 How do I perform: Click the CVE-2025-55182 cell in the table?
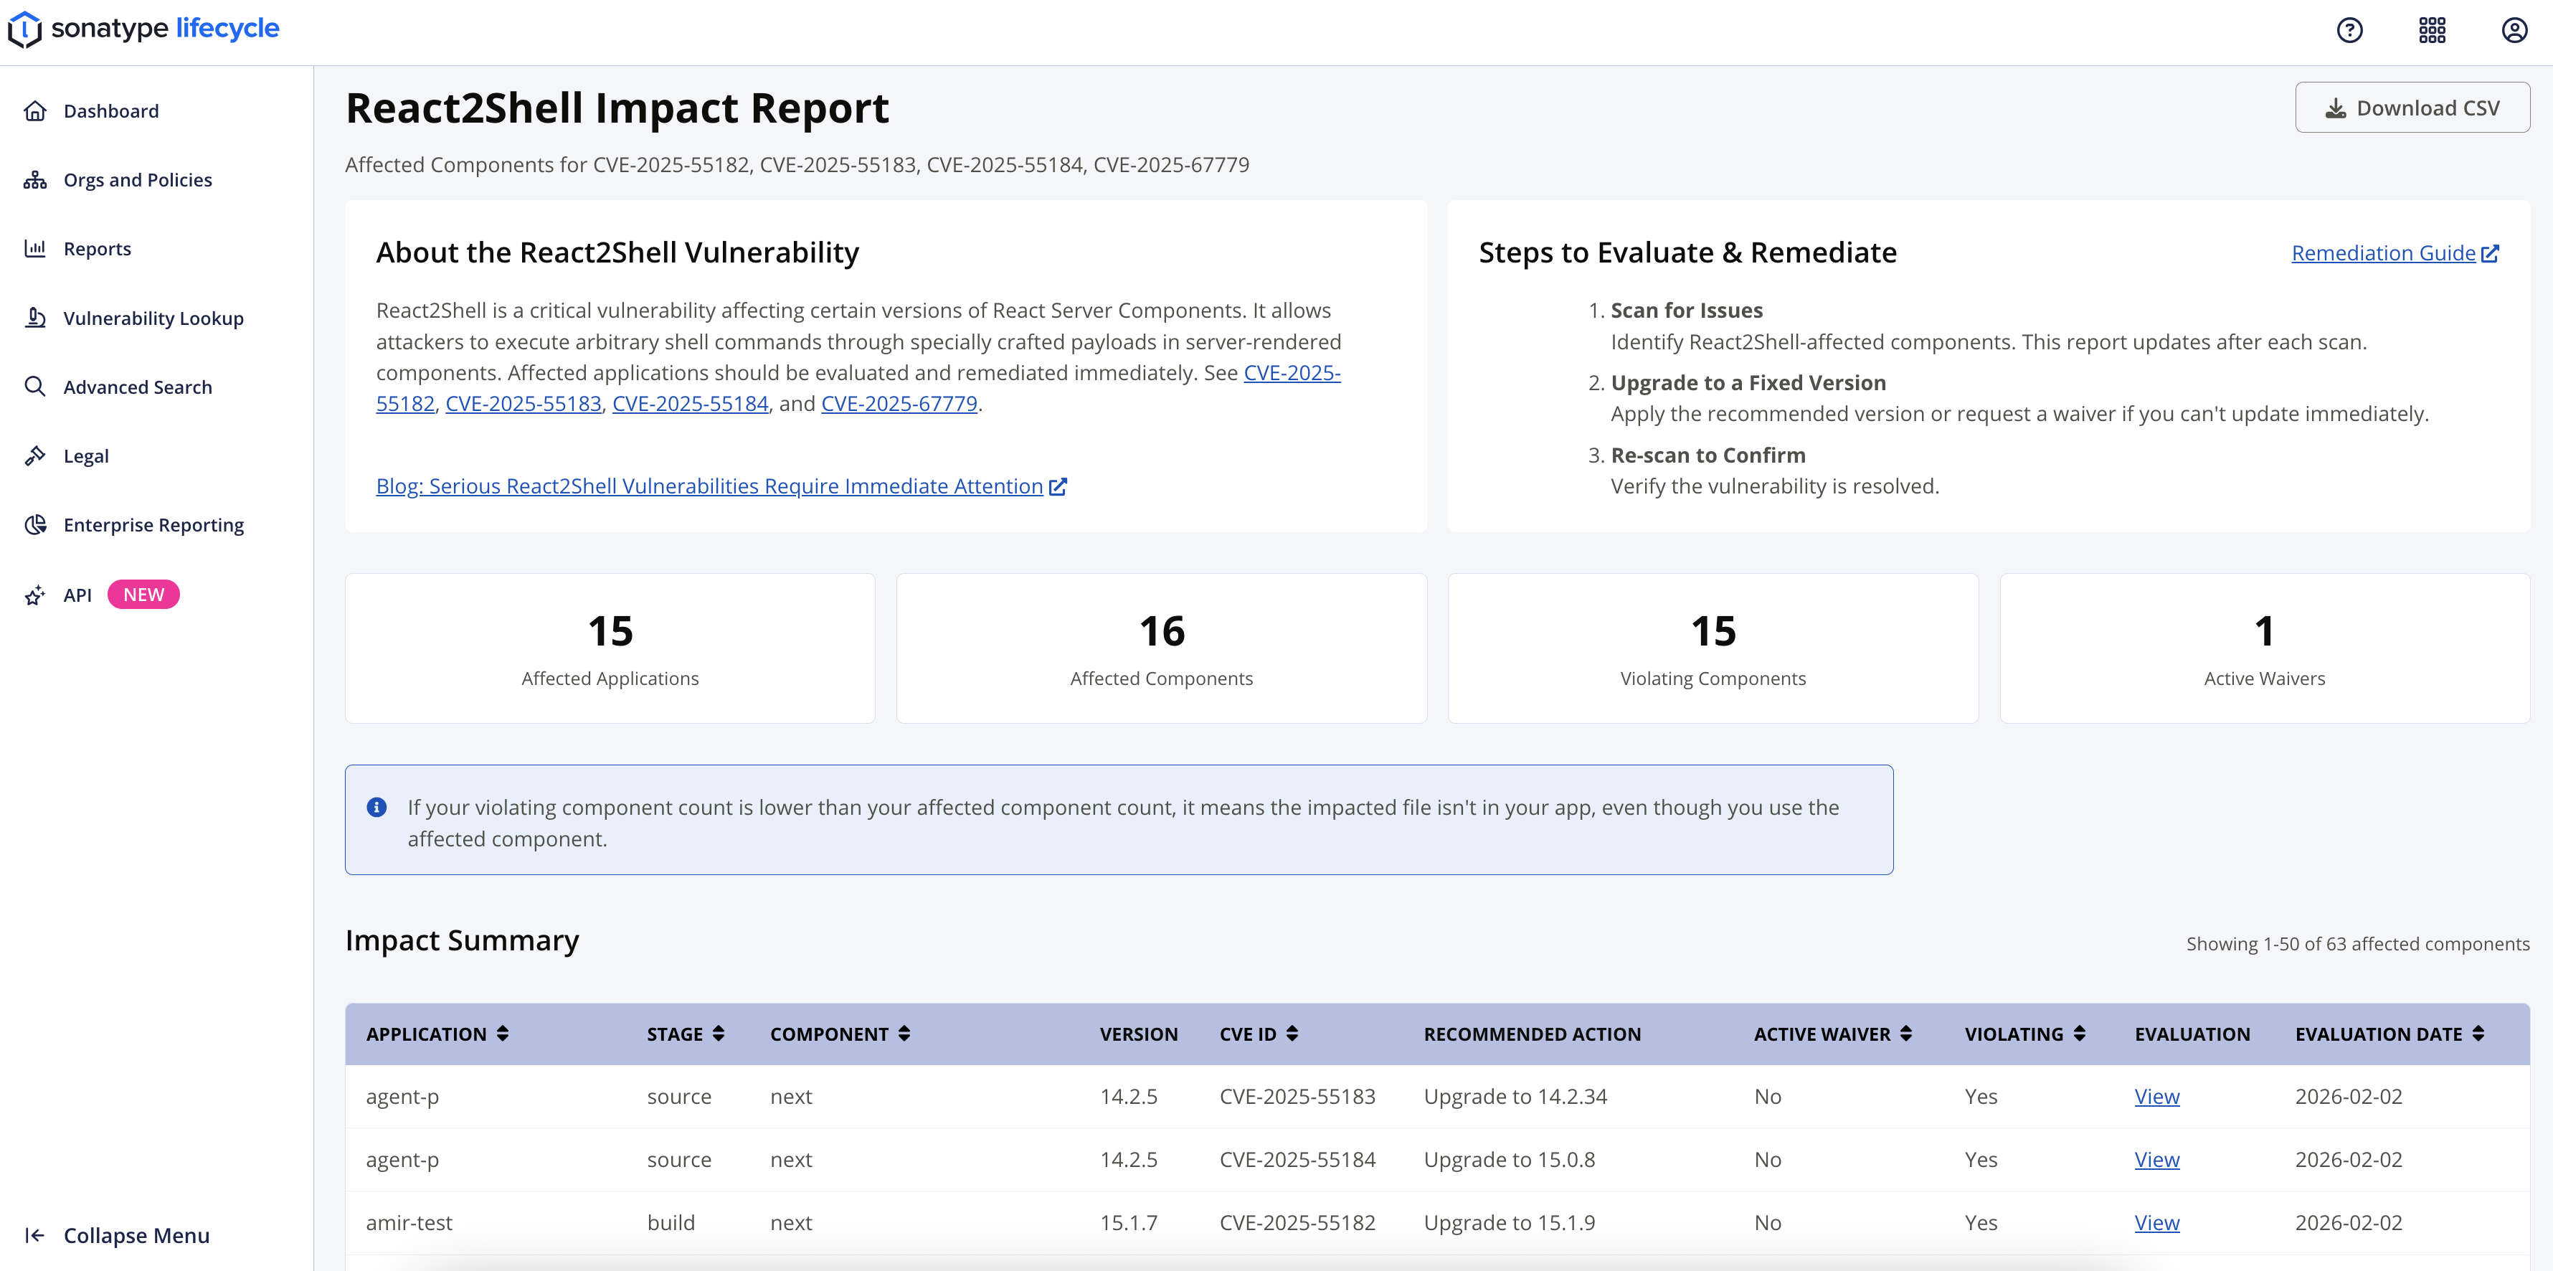point(1297,1222)
